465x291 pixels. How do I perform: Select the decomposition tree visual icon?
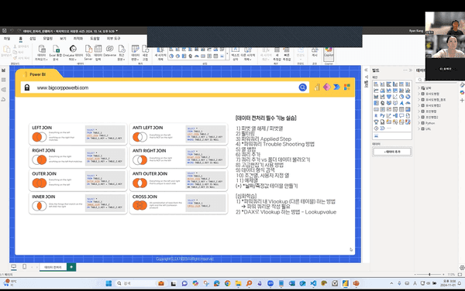pos(395,115)
